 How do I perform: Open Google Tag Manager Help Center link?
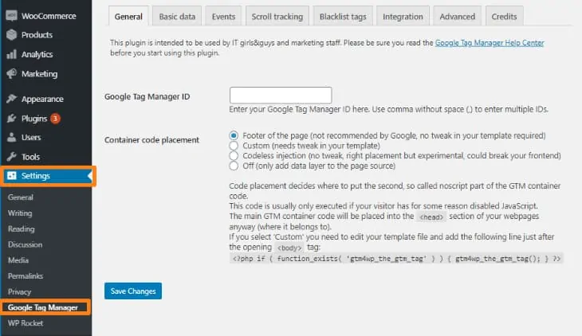pos(490,43)
